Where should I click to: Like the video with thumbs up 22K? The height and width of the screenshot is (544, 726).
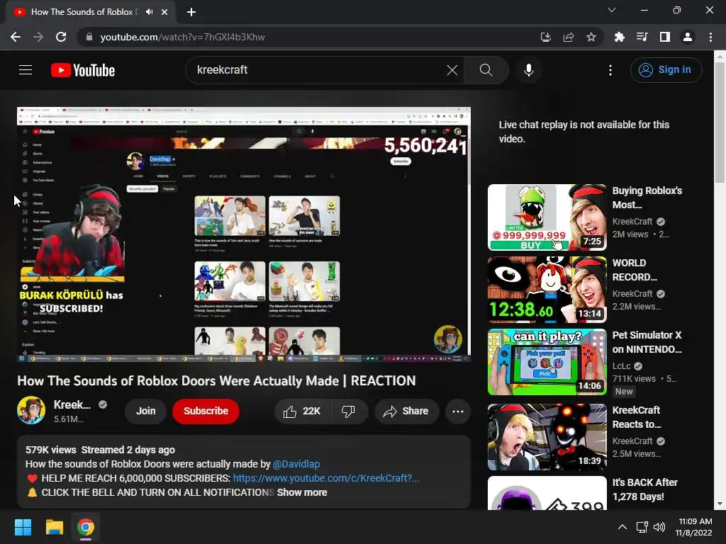[x=302, y=412]
